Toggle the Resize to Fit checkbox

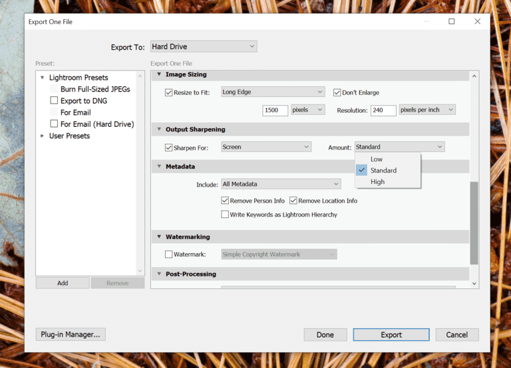(x=168, y=93)
